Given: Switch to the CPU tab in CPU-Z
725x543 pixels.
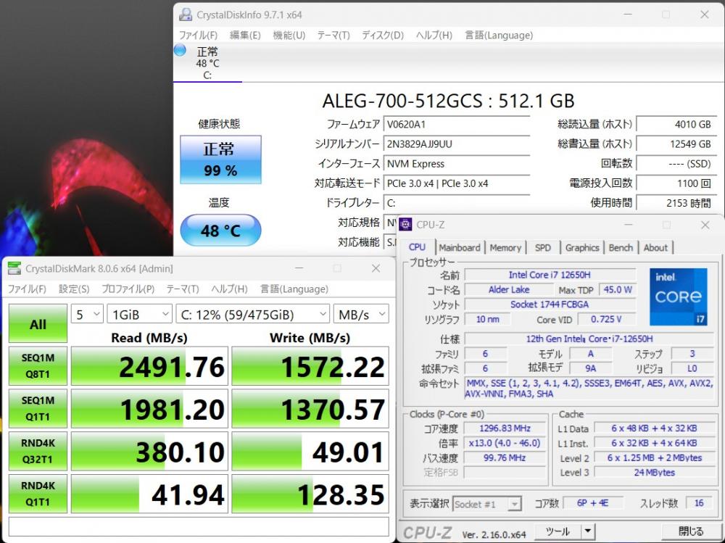Looking at the screenshot, I should 417,247.
